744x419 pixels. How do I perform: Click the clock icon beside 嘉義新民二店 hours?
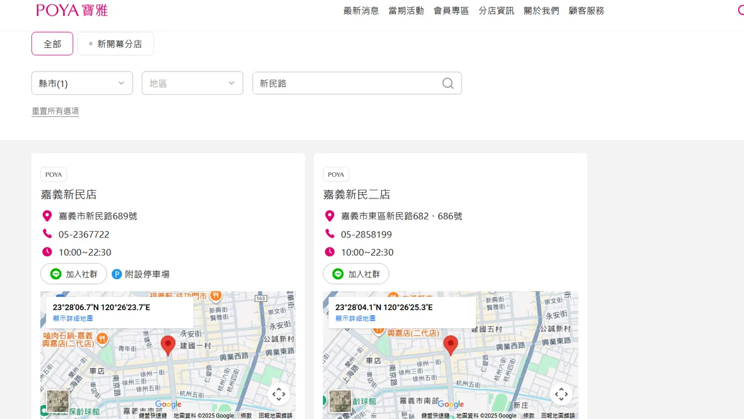[330, 252]
